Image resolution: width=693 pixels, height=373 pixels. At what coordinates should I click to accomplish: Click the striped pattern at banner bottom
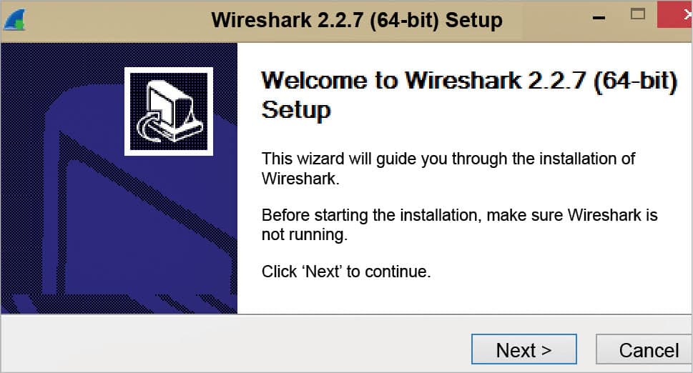coord(143,299)
